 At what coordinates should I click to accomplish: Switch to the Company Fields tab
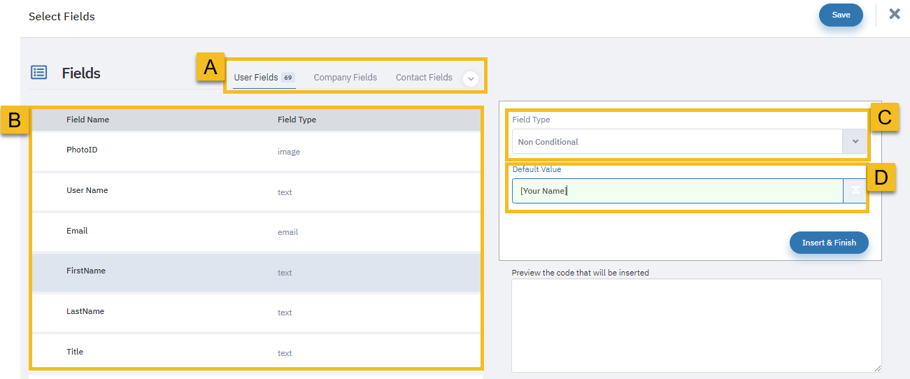point(346,78)
